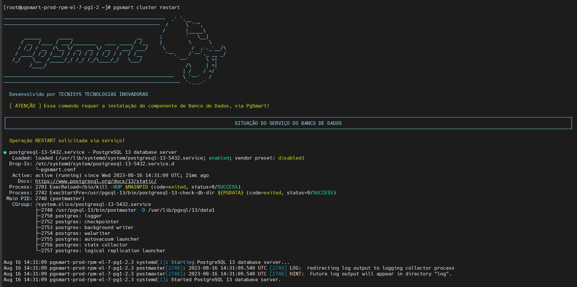Click 'Main PID: 2748 (postmaster)' line
Viewport: 577px width, 287px height.
pos(45,199)
